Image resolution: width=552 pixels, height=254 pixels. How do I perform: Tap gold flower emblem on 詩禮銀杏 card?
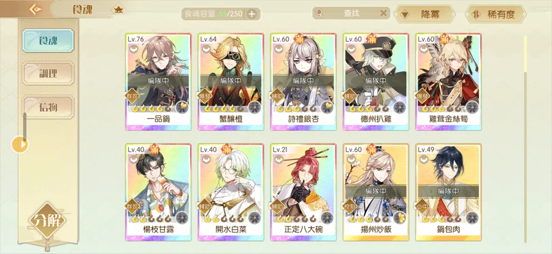coord(327,106)
